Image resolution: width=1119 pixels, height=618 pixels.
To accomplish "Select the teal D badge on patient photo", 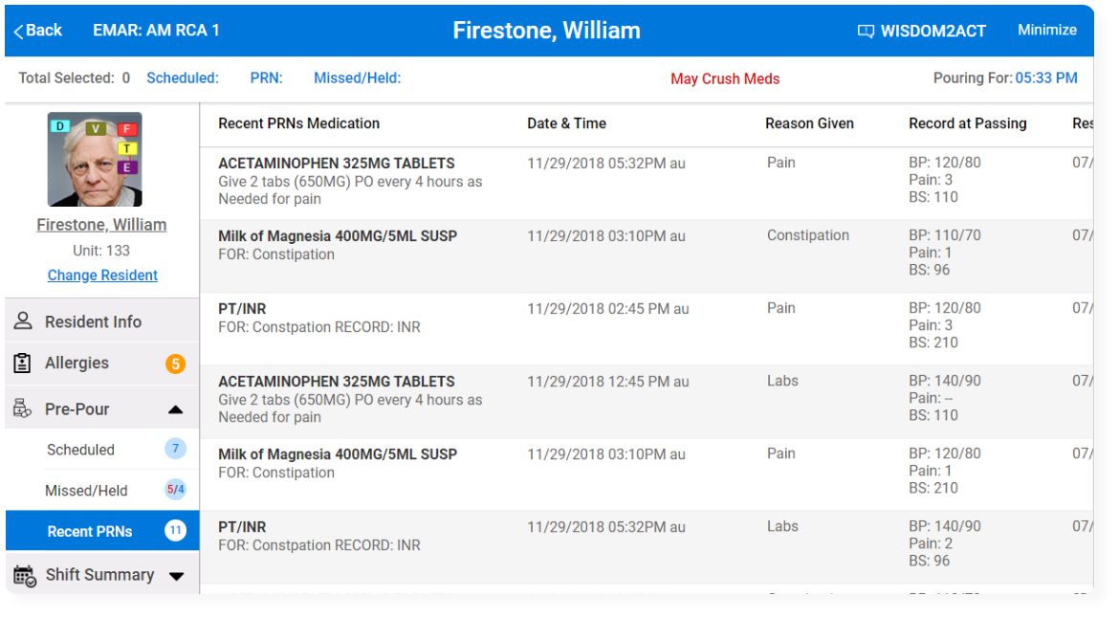I will click(x=60, y=127).
